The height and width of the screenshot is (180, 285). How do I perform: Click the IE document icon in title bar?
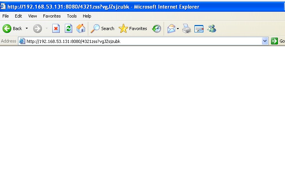pos(3,6)
